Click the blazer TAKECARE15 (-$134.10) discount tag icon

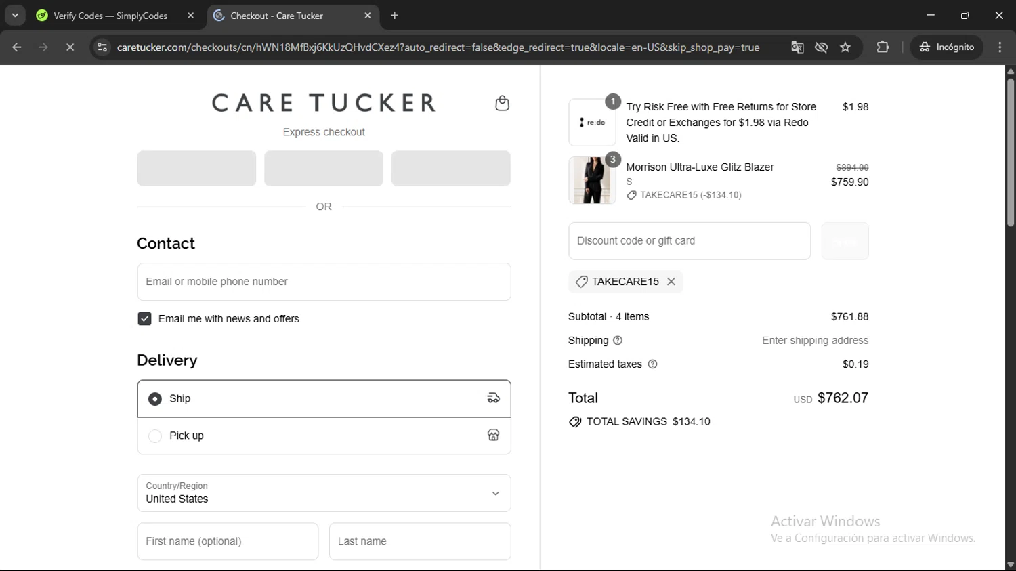pos(631,195)
